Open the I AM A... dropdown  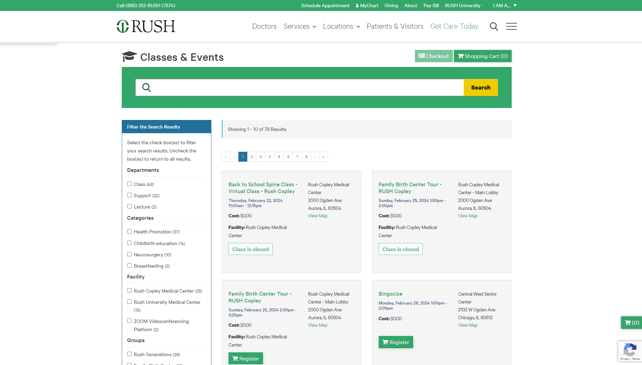[505, 5]
